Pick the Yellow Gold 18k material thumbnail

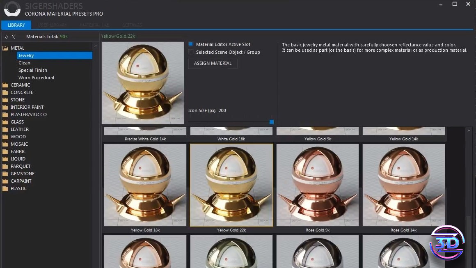(145, 185)
